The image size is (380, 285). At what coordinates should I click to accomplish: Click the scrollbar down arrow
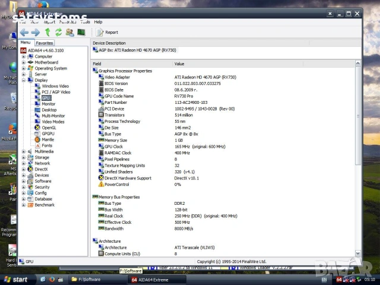357,254
